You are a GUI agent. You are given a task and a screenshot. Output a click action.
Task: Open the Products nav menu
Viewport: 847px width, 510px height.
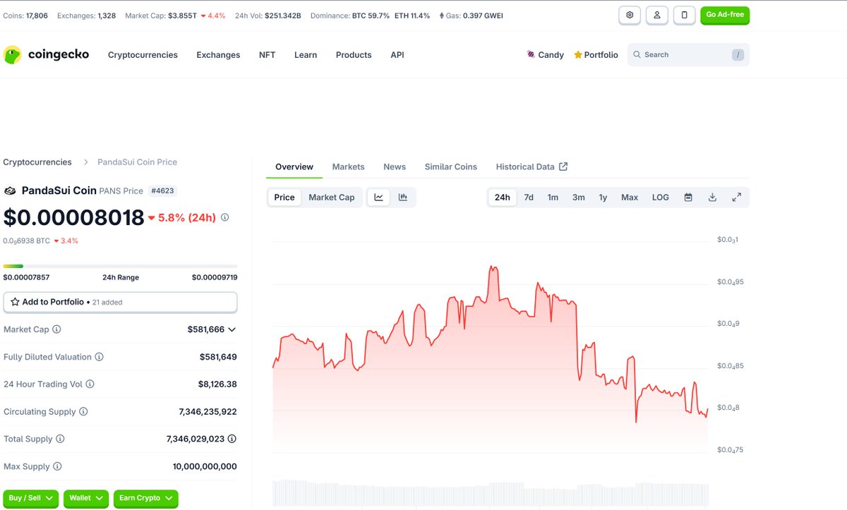point(354,55)
